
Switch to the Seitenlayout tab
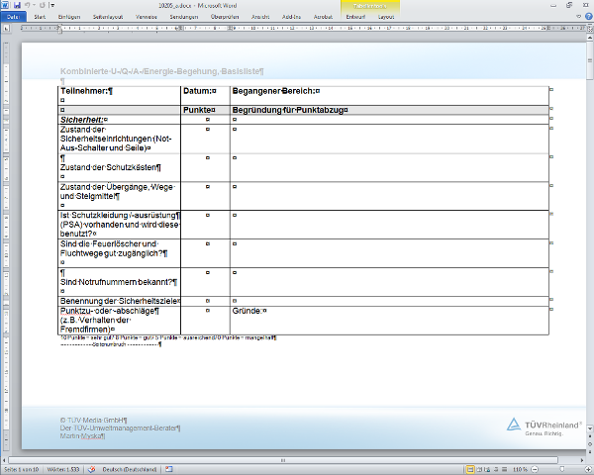(107, 17)
